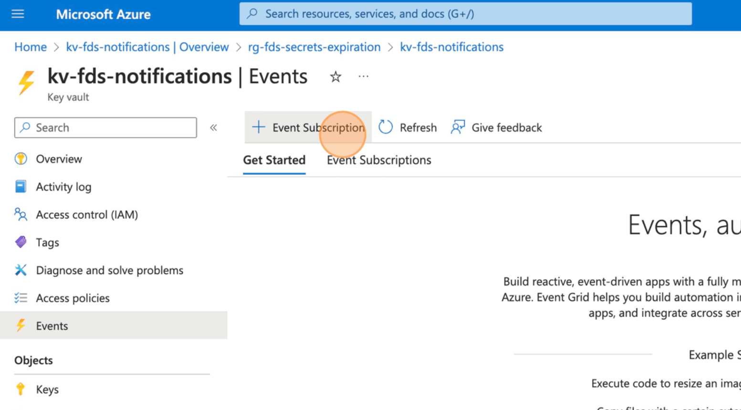Screen dimensions: 741x410
Task: Open the hamburger portal menu
Action: click(x=18, y=14)
